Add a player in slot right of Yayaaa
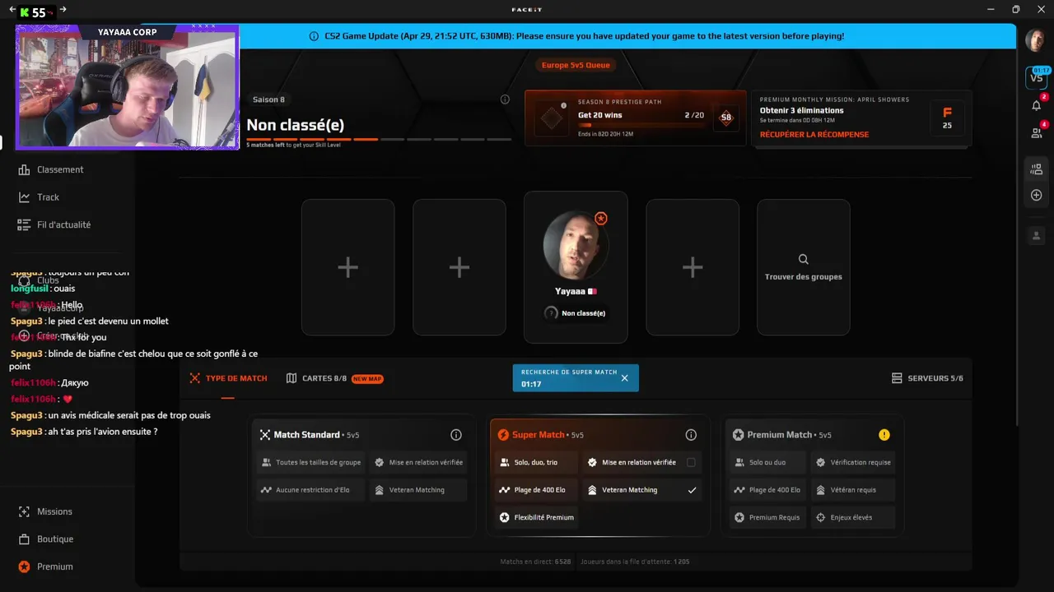This screenshot has height=592, width=1054. 693,267
